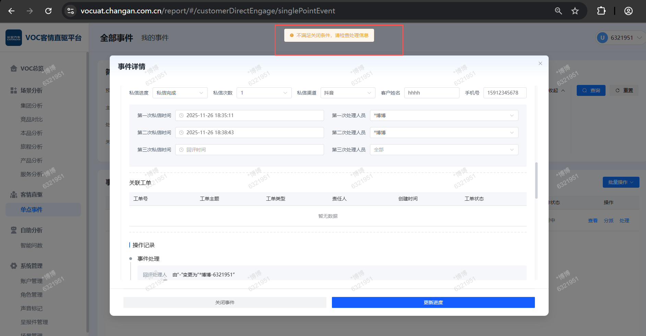Click the bookmark star icon
Viewport: 646px width, 336px height.
click(x=575, y=11)
